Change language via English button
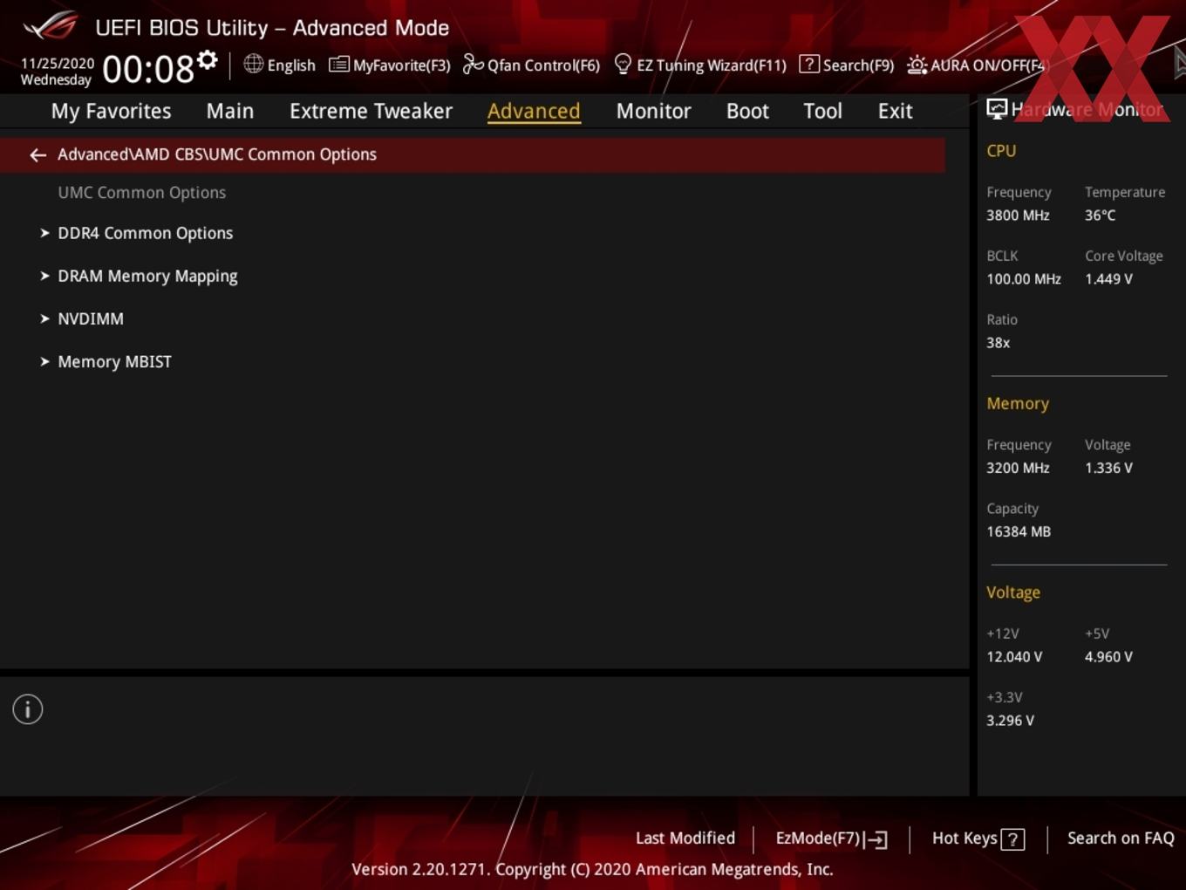 pyautogui.click(x=279, y=65)
